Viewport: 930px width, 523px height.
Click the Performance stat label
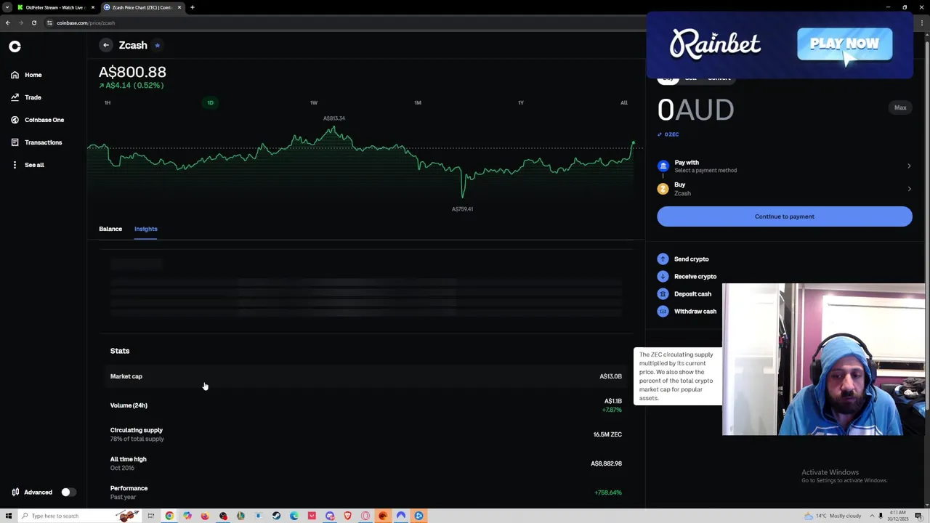pyautogui.click(x=129, y=488)
